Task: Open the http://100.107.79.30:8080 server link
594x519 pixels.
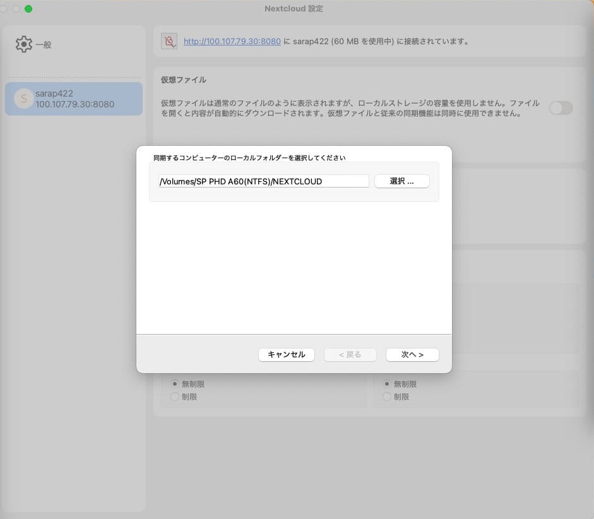Action: pyautogui.click(x=232, y=41)
